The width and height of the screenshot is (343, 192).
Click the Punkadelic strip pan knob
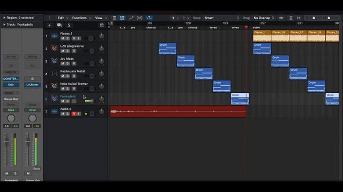[11, 118]
